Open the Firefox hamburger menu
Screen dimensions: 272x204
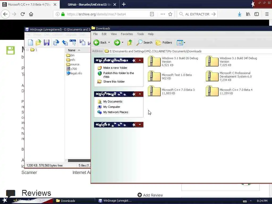[x=267, y=14]
